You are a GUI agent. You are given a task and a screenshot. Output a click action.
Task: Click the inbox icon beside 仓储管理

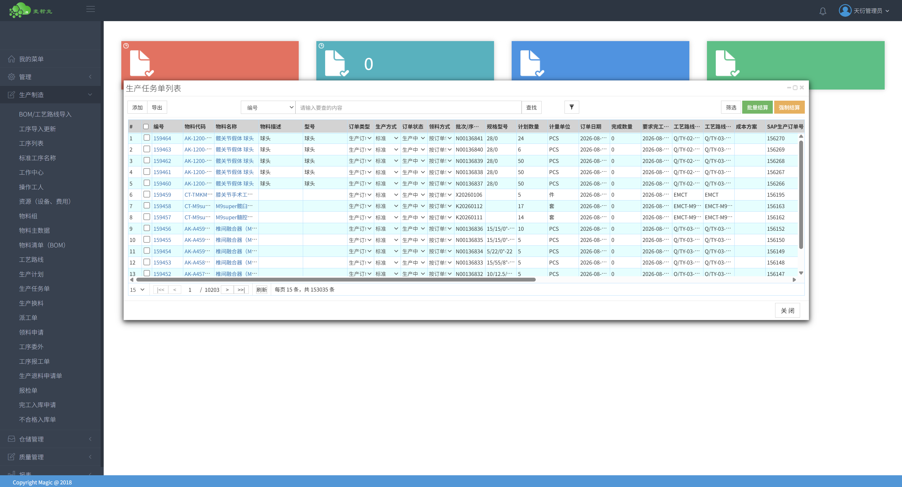tap(11, 439)
